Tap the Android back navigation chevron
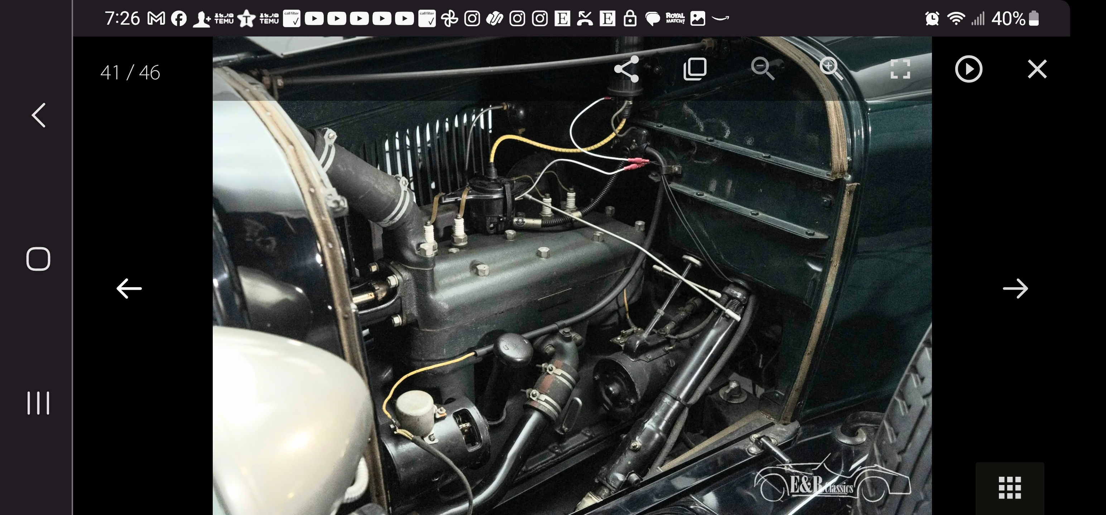The image size is (1106, 515). click(x=39, y=115)
